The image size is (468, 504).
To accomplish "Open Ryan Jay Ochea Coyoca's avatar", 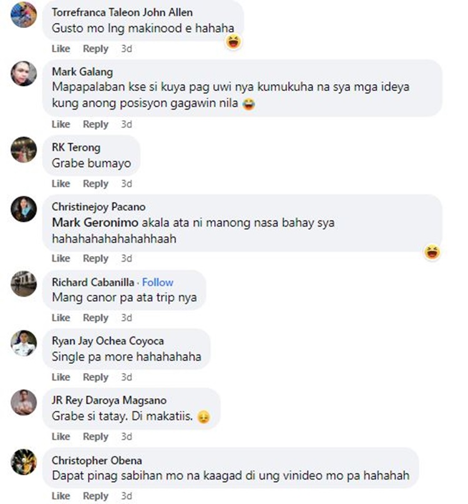I will [x=24, y=343].
